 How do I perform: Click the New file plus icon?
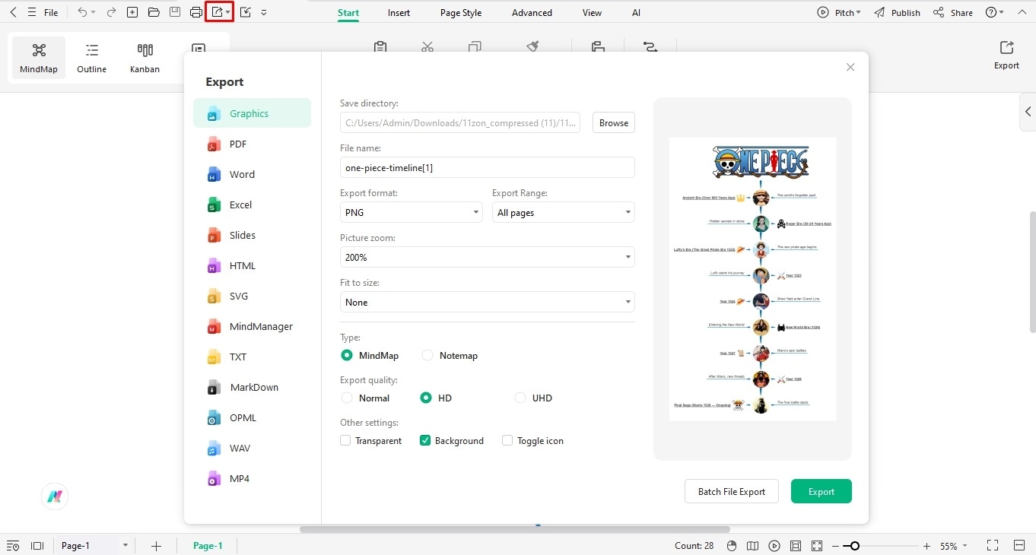(132, 12)
